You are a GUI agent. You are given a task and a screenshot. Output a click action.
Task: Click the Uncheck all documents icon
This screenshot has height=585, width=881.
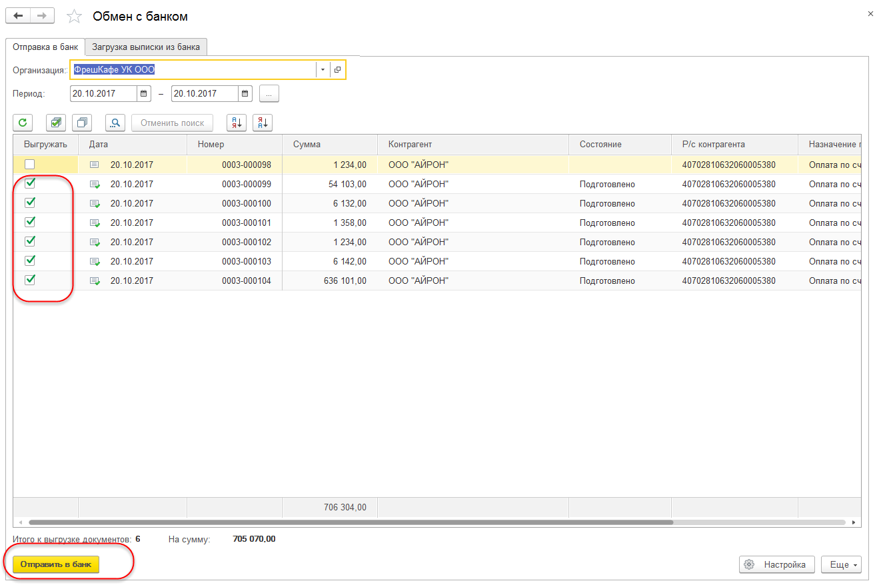[82, 123]
